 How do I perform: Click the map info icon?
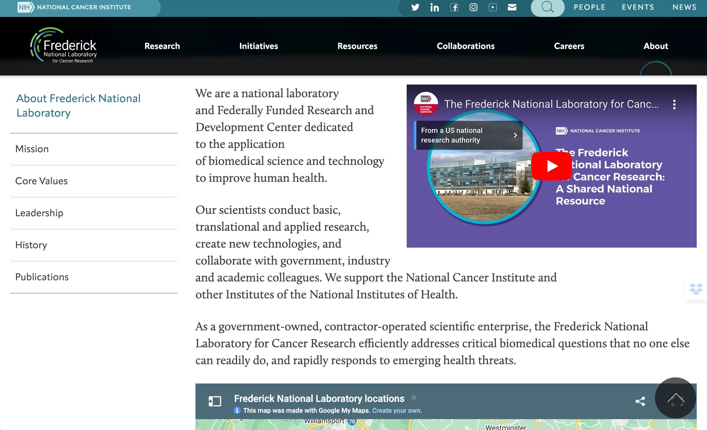click(x=237, y=410)
